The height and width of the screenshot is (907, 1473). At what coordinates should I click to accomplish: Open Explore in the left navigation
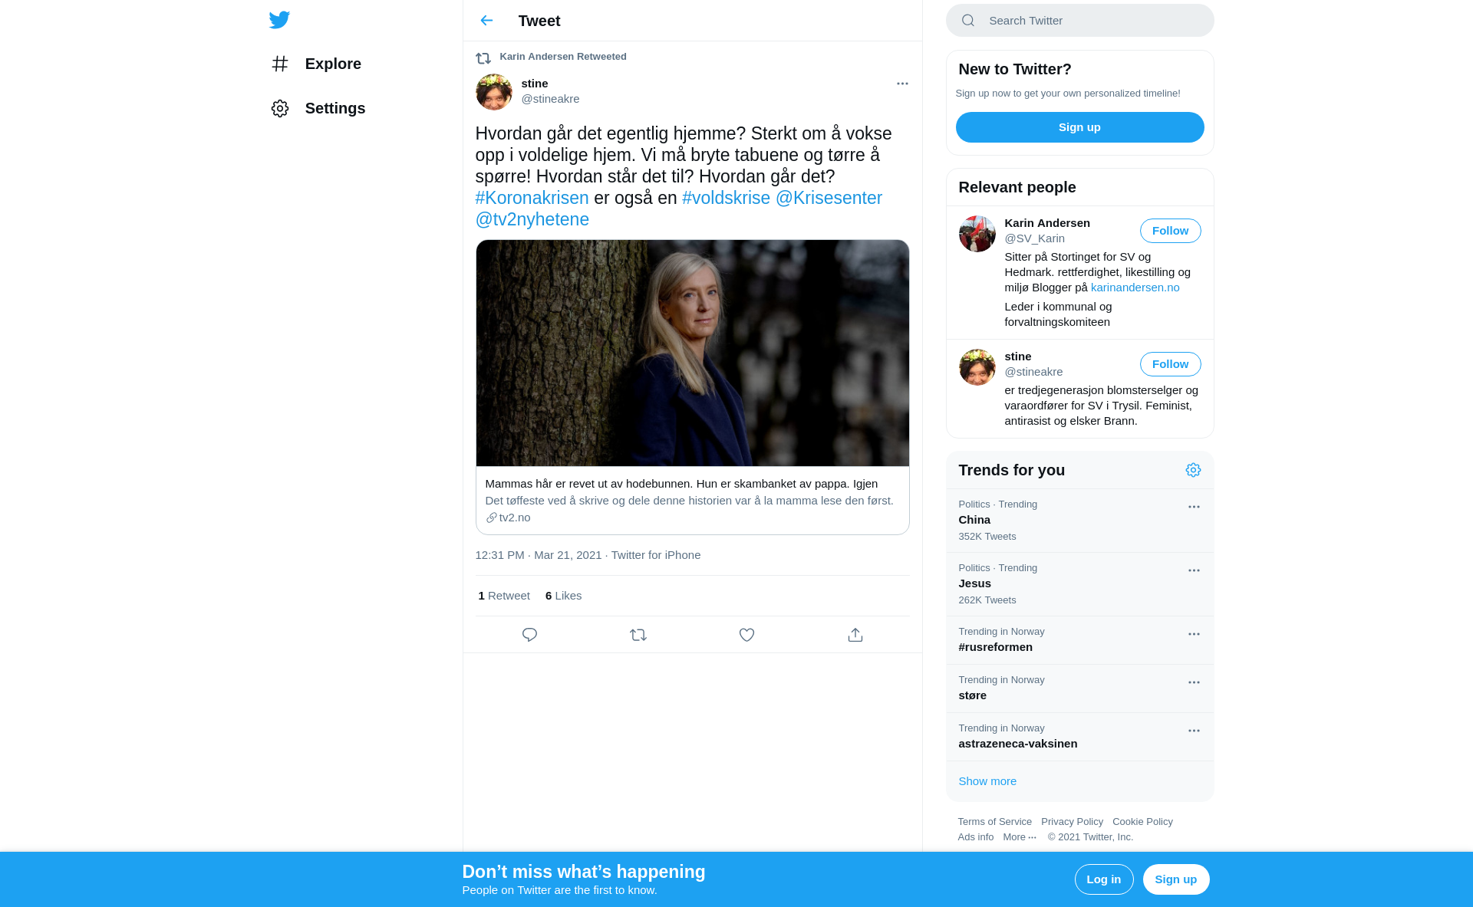point(333,64)
